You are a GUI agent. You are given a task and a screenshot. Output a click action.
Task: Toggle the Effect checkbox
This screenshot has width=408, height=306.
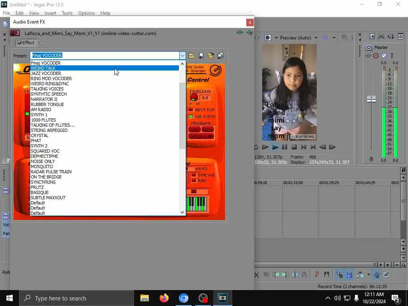click(x=20, y=43)
